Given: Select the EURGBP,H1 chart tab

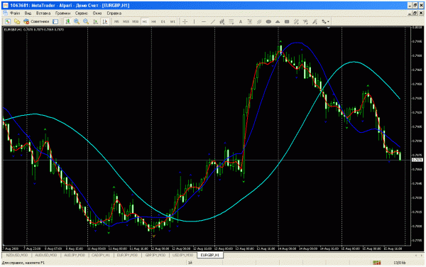Looking at the screenshot, I should point(210,255).
